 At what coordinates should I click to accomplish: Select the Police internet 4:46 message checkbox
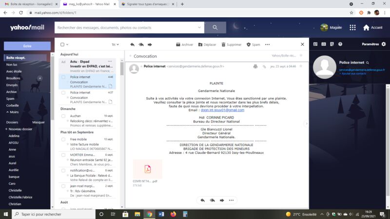(x=63, y=77)
